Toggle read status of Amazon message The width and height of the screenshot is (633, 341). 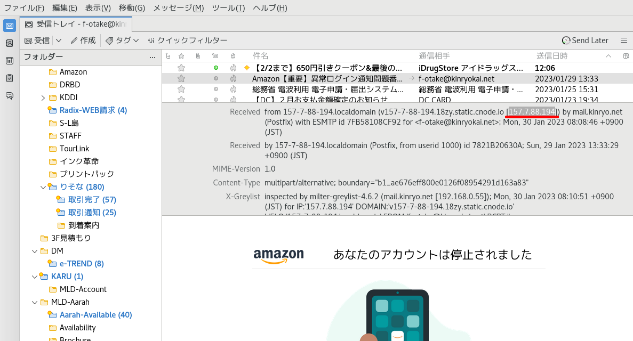point(216,78)
